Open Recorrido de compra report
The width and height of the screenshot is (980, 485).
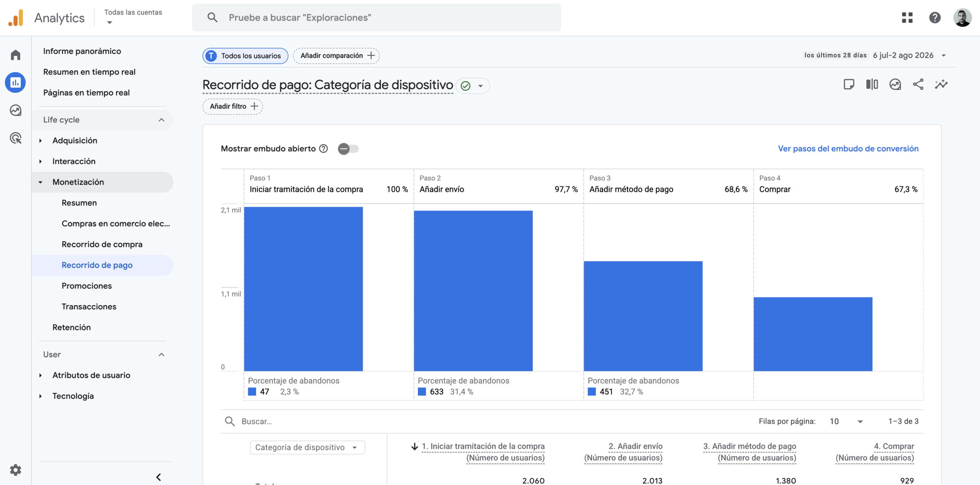point(102,244)
